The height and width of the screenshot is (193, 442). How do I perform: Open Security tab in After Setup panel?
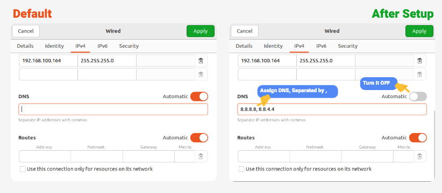[x=348, y=46]
